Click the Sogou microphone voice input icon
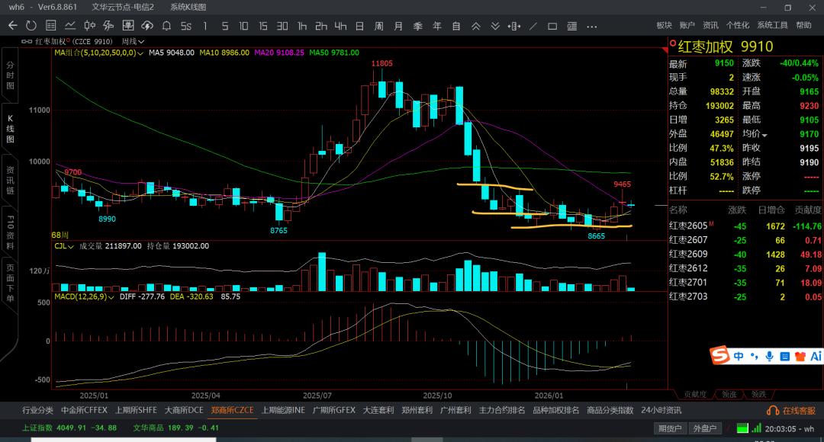824x442 pixels. coord(768,356)
